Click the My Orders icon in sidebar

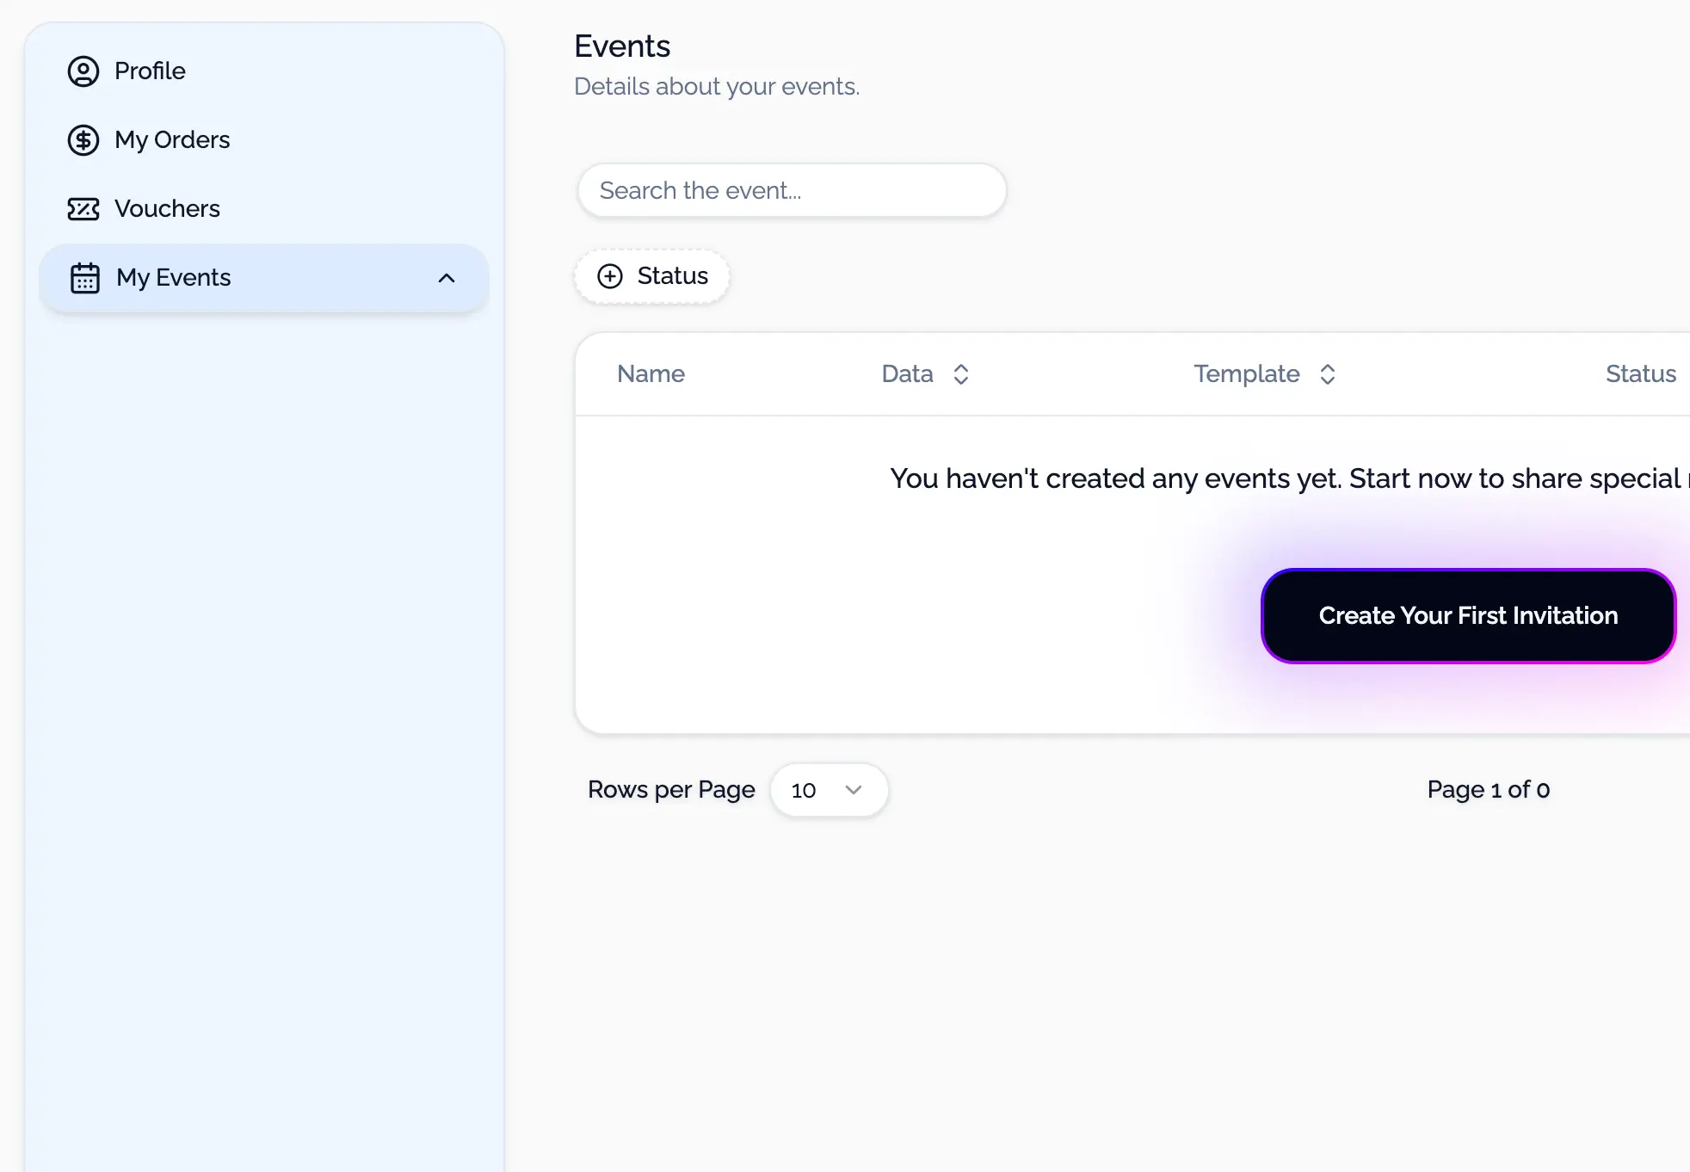(x=83, y=139)
